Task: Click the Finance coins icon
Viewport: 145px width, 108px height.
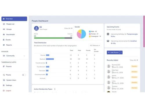Action: click(4, 67)
